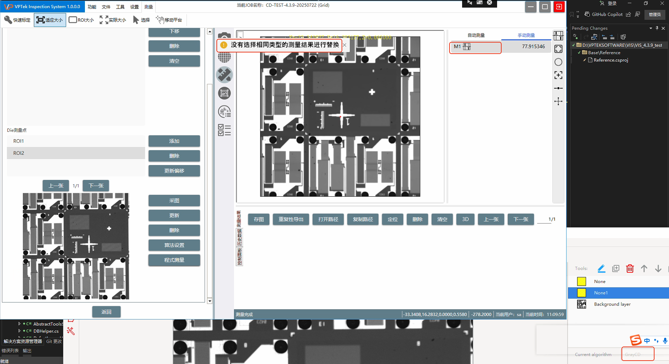Click the 算法设置 button
This screenshot has width=669, height=364.
[x=174, y=245]
